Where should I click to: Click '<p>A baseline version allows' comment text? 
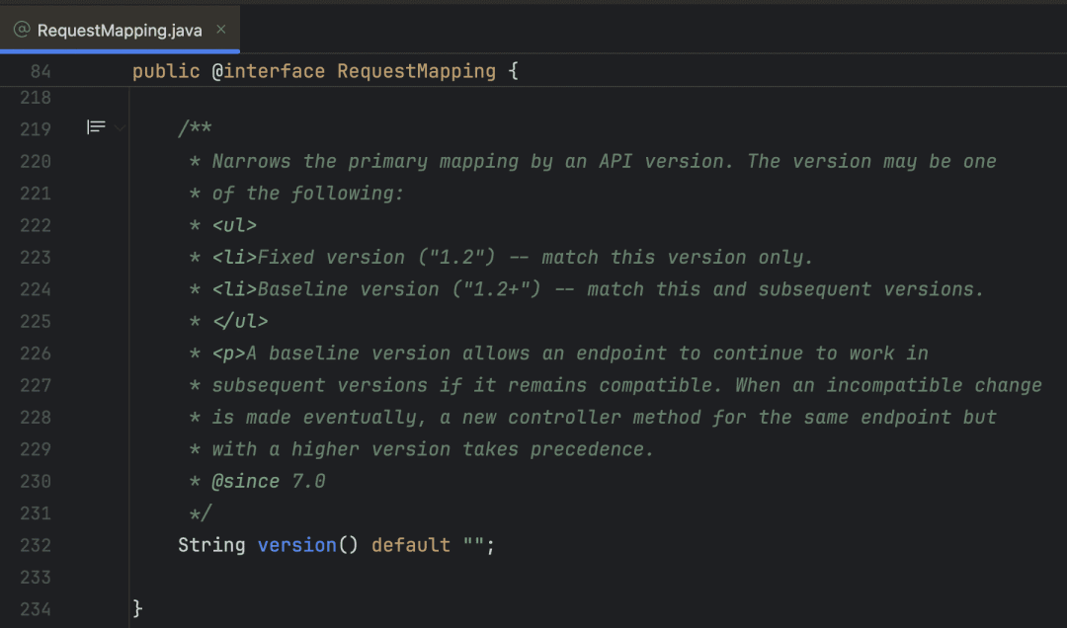tap(370, 353)
